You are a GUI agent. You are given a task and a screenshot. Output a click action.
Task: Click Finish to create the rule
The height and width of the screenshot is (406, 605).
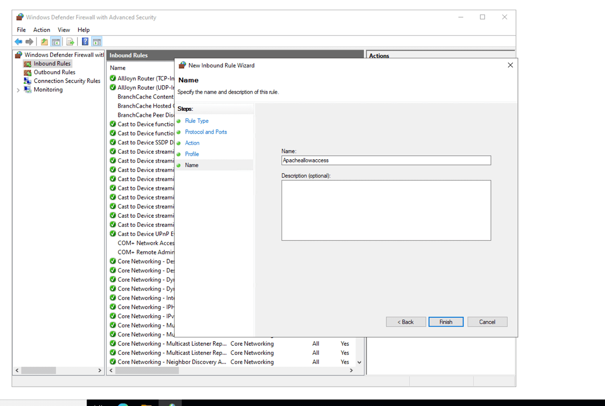446,322
